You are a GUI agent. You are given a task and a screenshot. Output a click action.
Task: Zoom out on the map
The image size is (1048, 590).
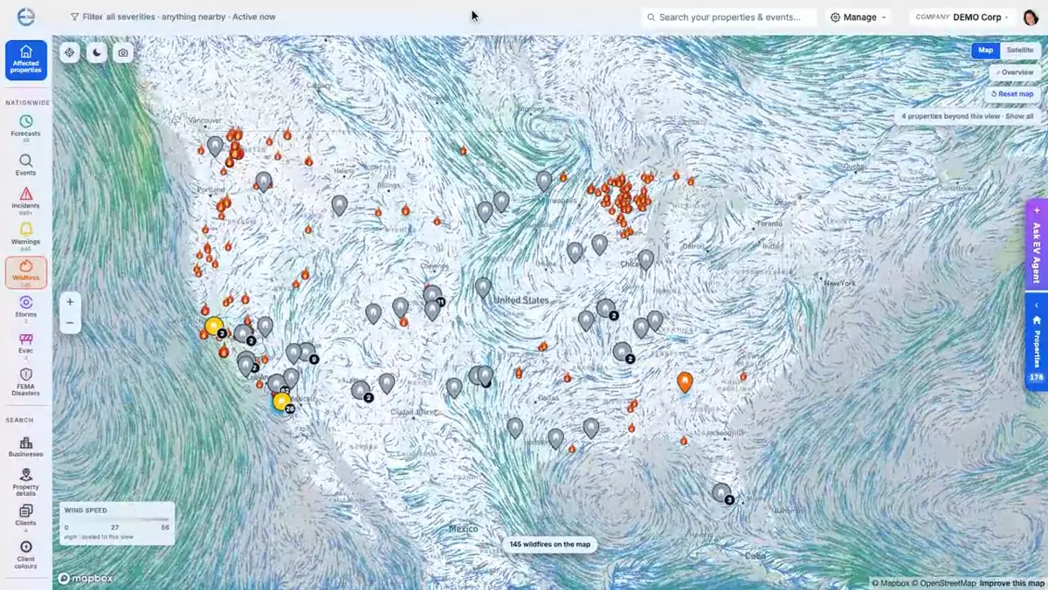[70, 323]
